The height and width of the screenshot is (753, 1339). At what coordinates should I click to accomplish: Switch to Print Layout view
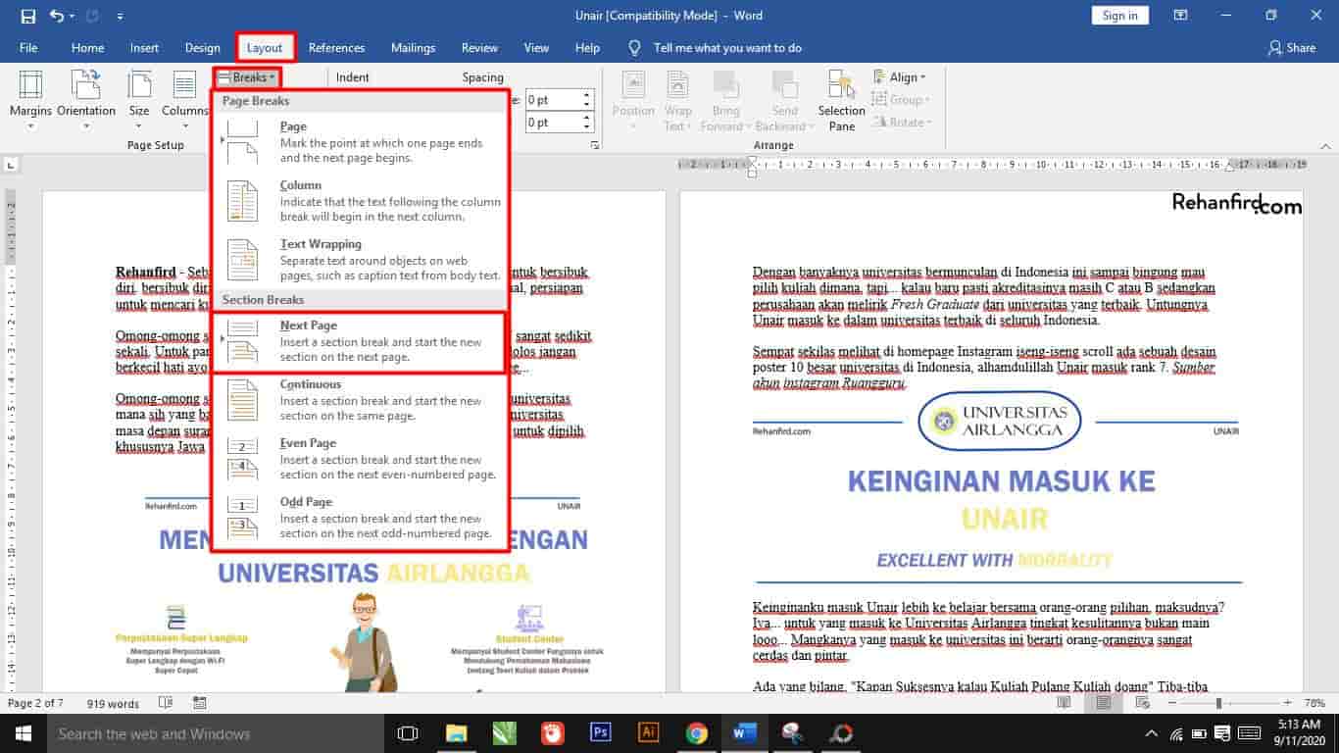click(x=1104, y=703)
